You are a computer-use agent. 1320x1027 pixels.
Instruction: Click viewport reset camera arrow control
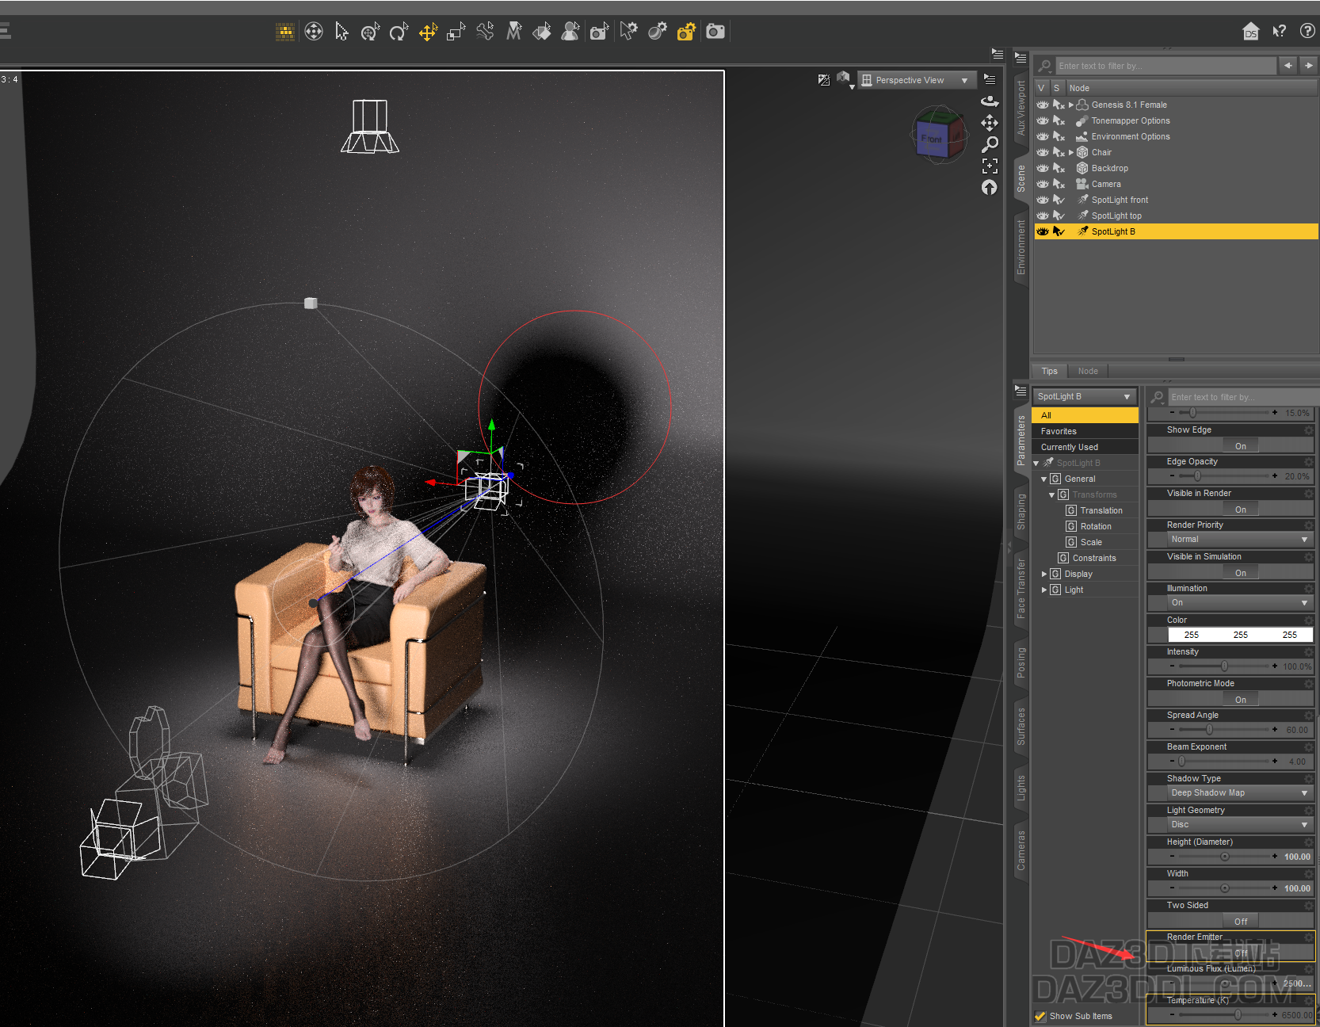tap(990, 187)
